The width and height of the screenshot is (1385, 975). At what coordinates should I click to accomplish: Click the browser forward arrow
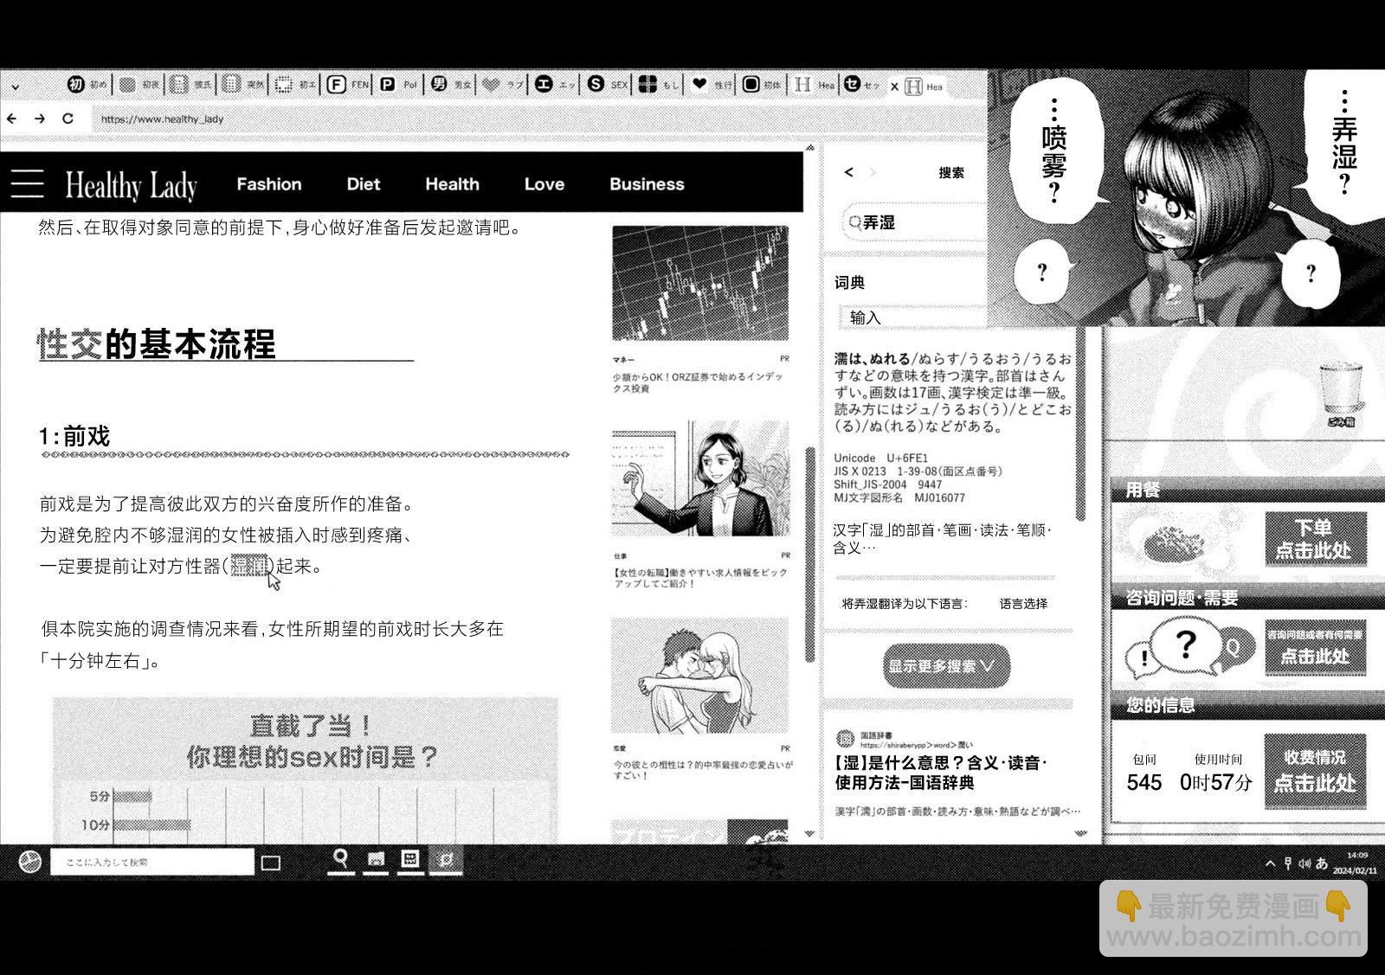point(40,119)
